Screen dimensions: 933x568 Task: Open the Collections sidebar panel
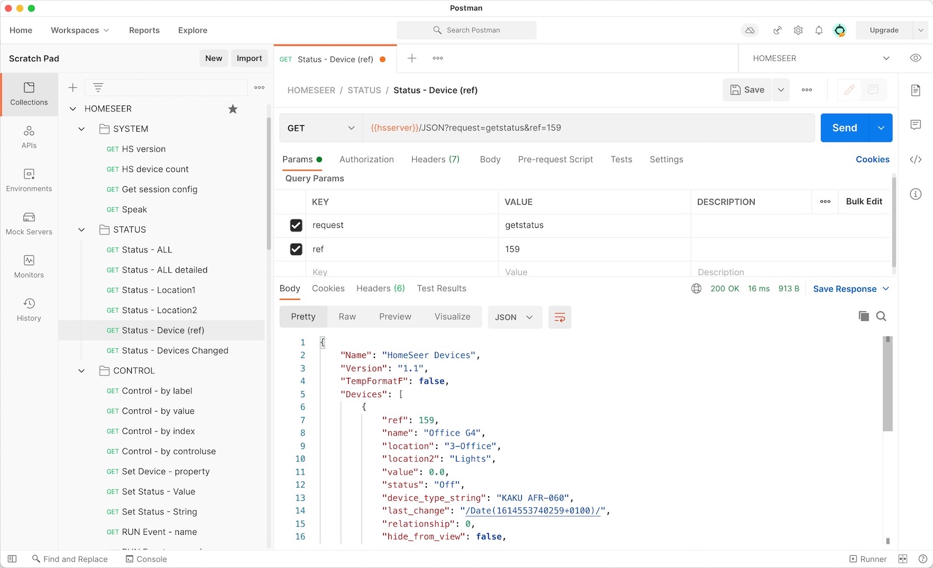29,94
